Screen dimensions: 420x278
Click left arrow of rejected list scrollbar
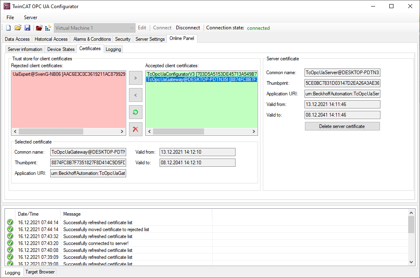(15, 131)
